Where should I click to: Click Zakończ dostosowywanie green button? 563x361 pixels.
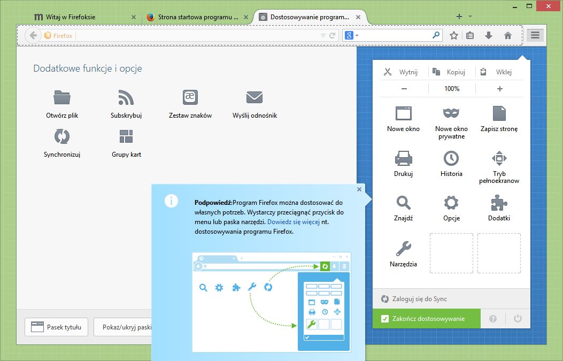[x=427, y=319]
